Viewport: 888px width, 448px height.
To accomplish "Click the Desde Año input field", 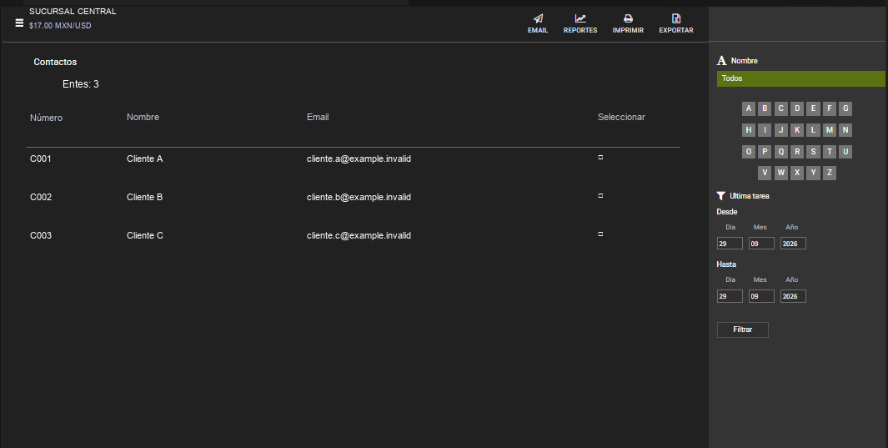I will (793, 244).
